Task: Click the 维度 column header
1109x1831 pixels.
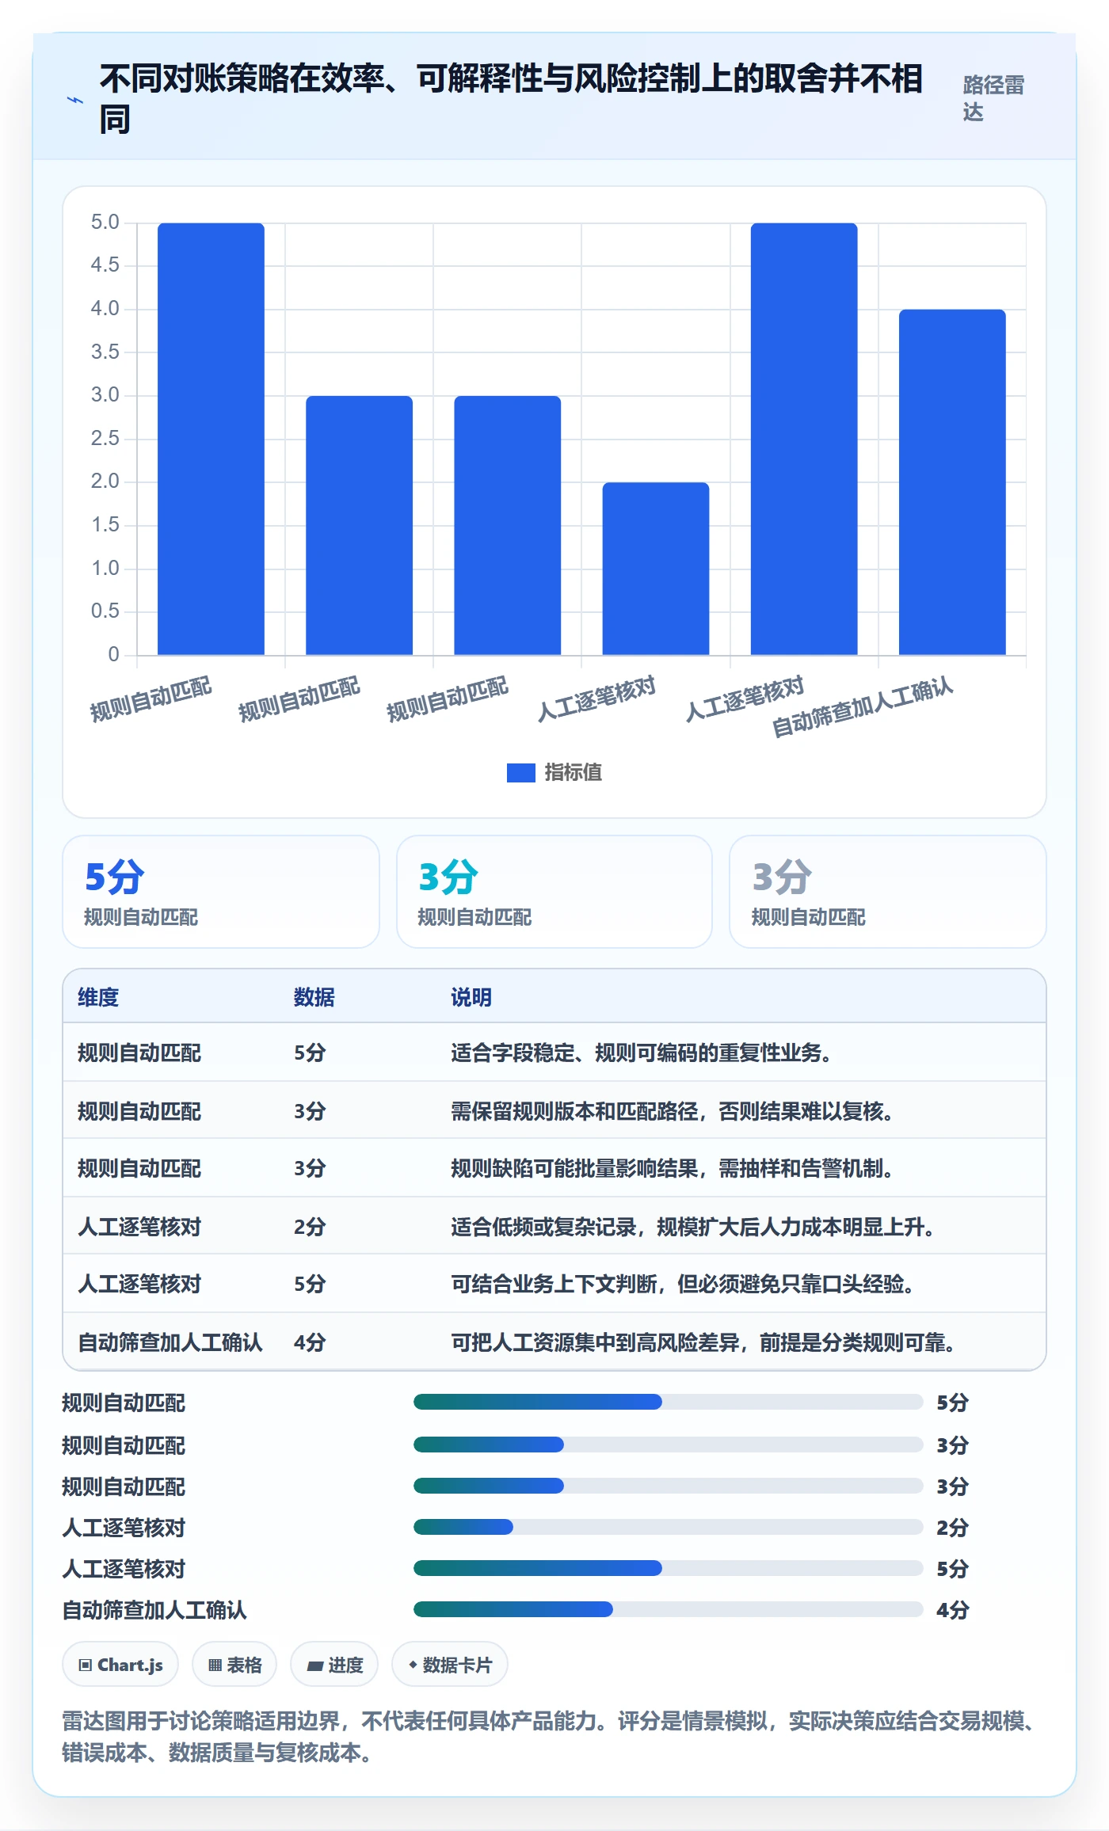Action: point(98,997)
